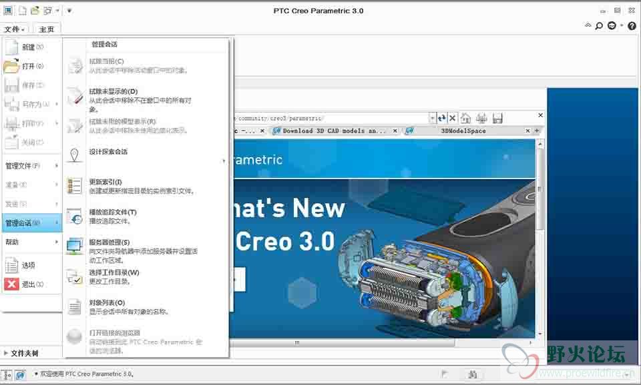Click the Windows icon in quick access toolbar

coord(47,11)
